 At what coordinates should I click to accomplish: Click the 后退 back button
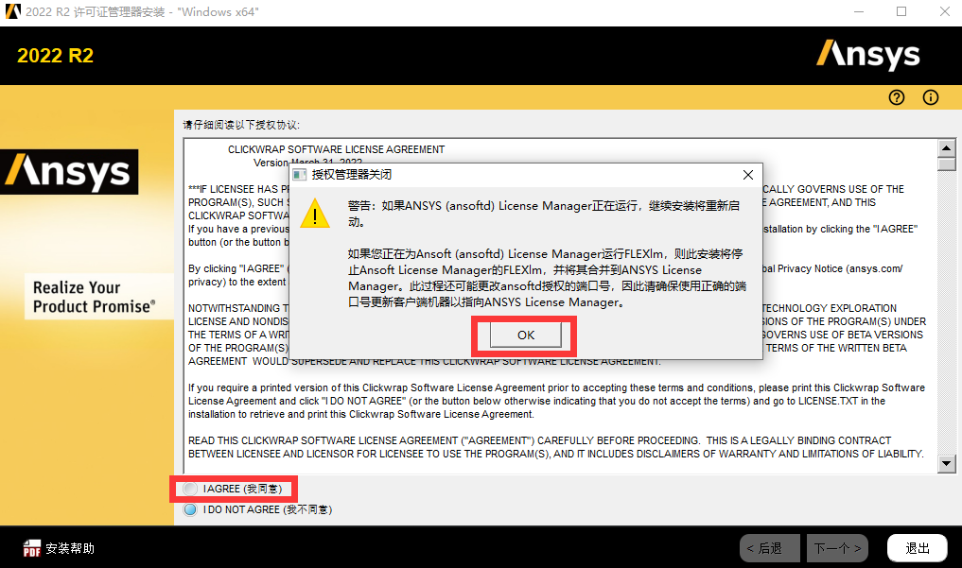click(x=770, y=548)
